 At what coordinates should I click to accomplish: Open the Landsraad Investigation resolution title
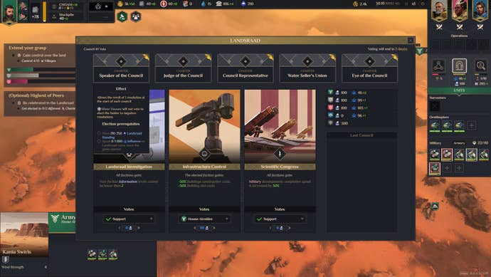[129, 167]
